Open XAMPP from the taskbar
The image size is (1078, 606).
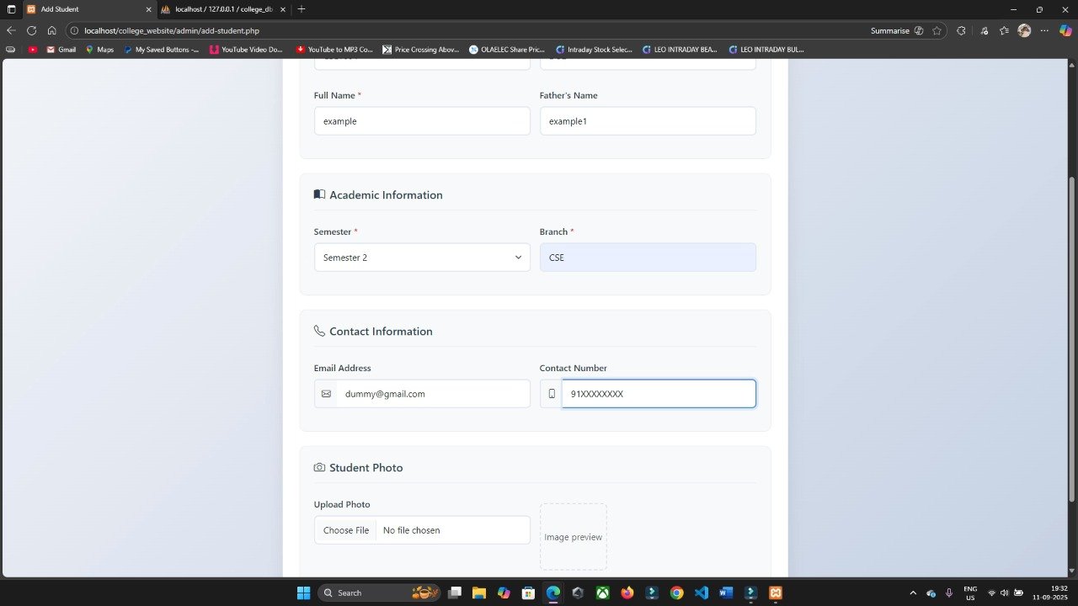click(x=776, y=593)
